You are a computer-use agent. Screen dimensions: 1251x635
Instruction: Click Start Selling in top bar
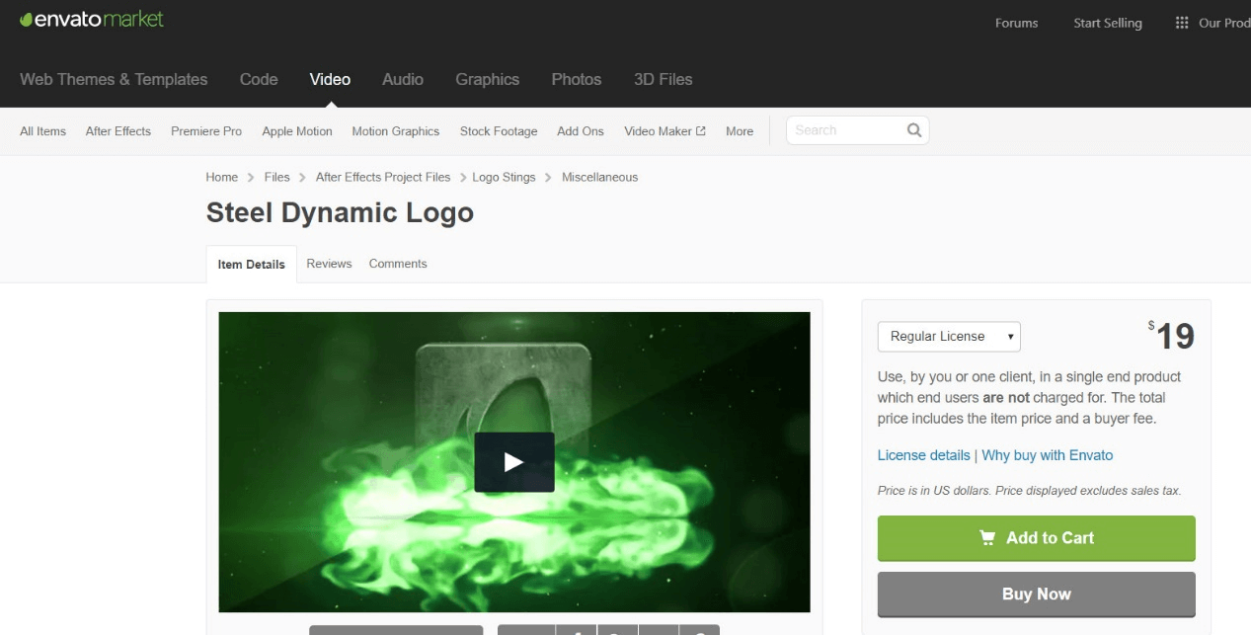coord(1107,23)
